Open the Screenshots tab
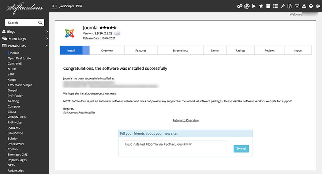Image resolution: width=322 pixels, height=174 pixels. click(x=180, y=50)
